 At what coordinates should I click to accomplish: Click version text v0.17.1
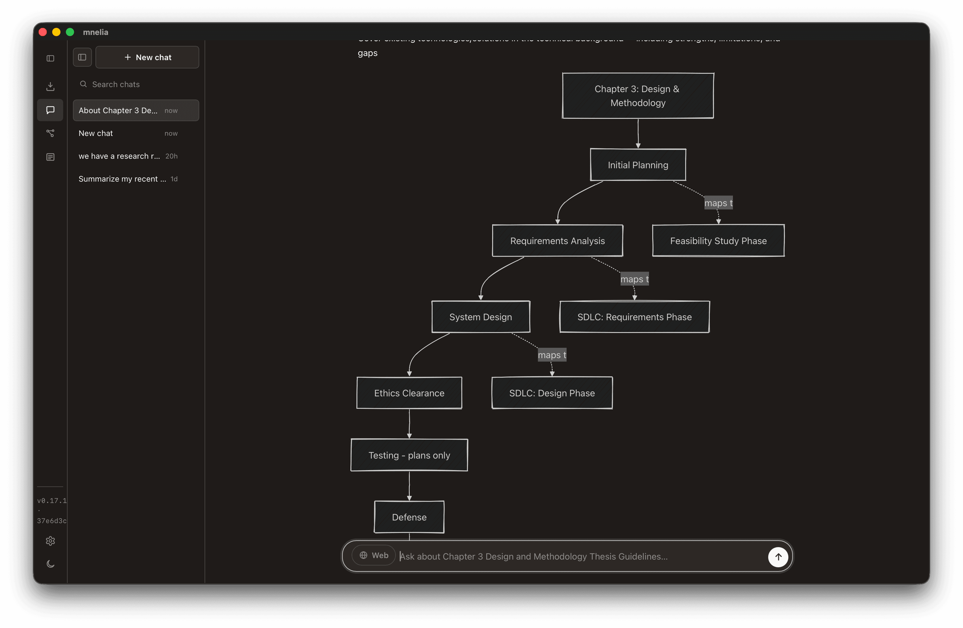tap(52, 501)
